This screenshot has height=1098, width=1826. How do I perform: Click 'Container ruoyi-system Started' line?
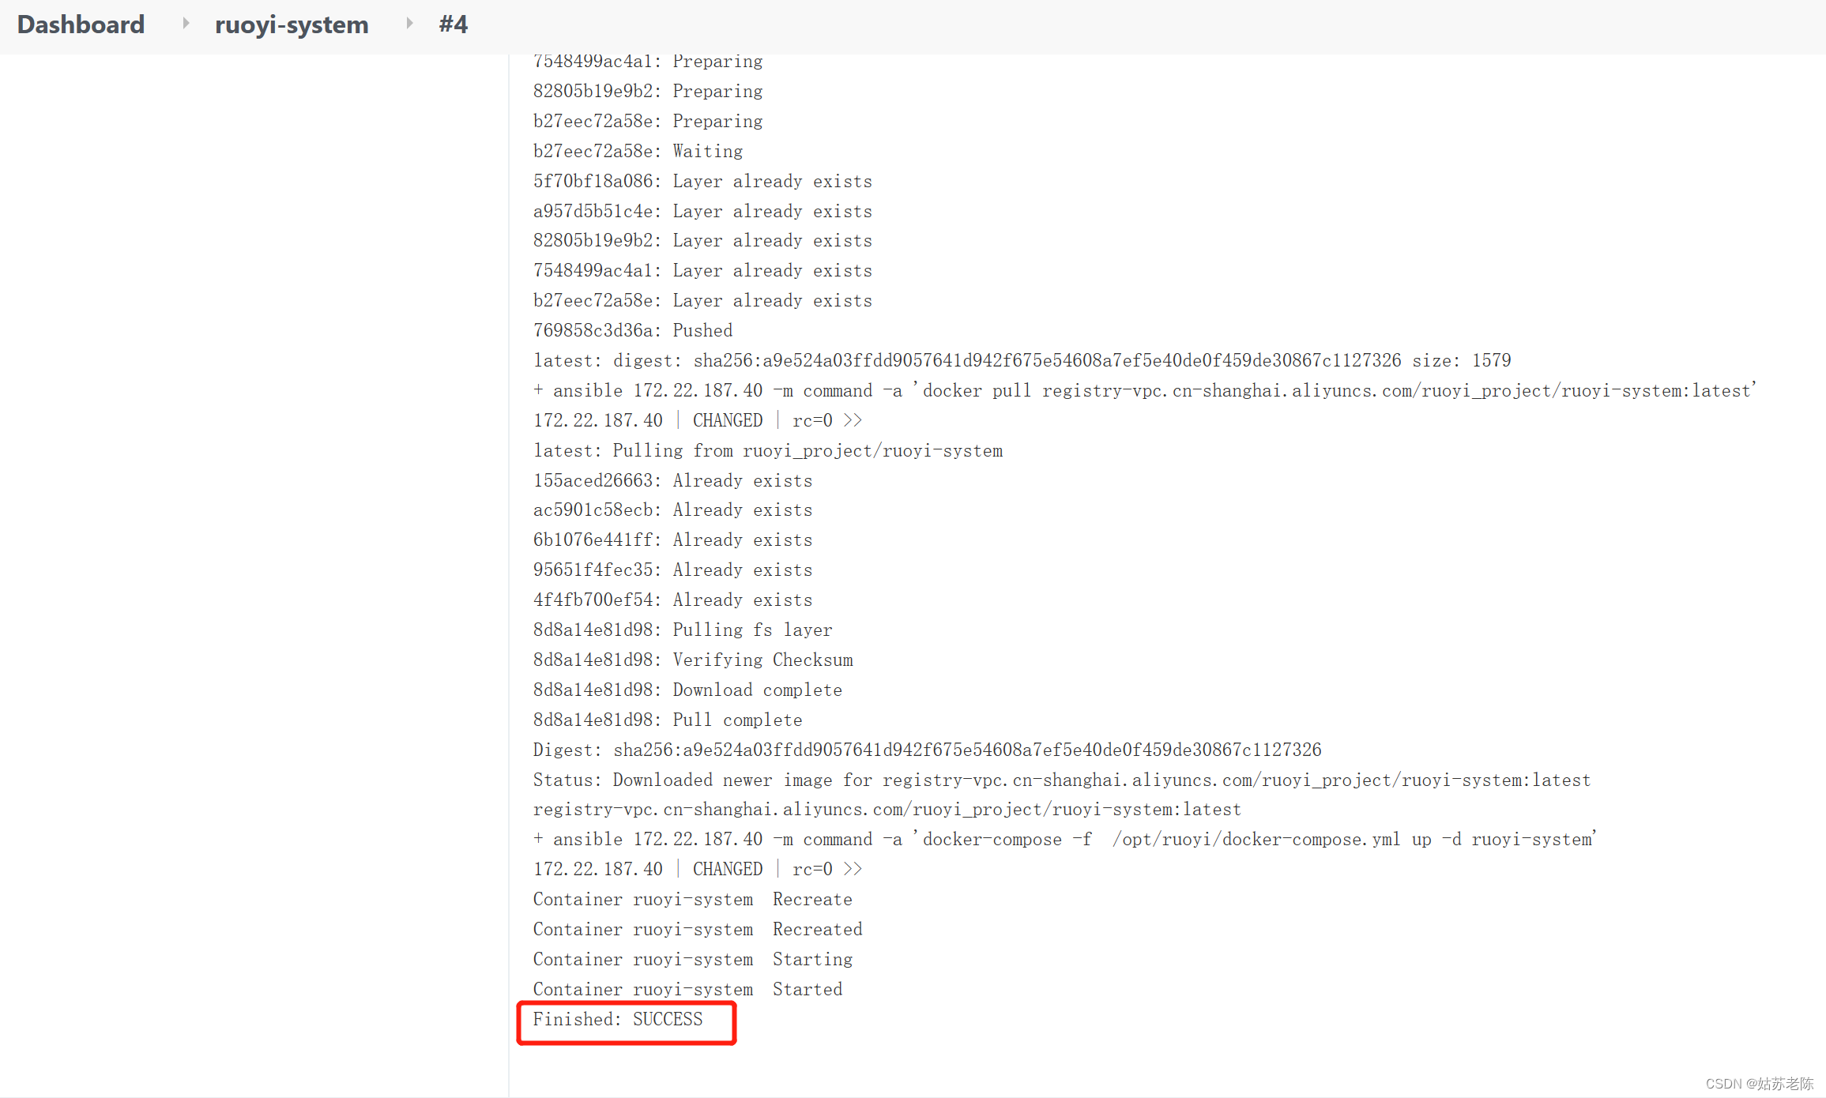(x=687, y=989)
